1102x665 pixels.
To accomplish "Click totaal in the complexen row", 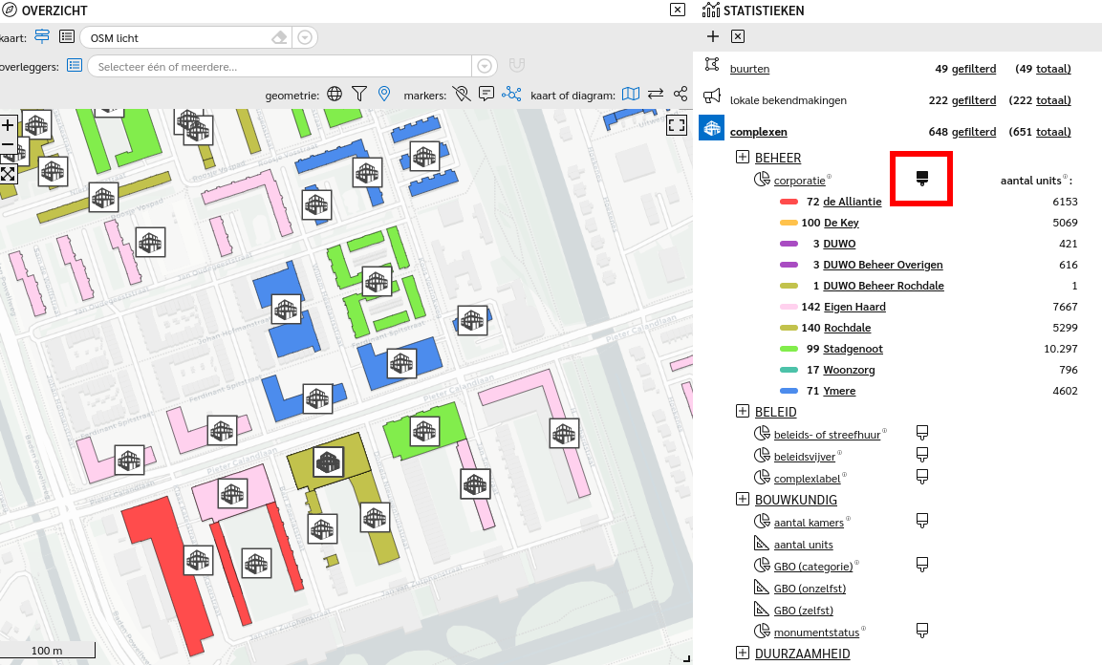I will (x=1053, y=132).
